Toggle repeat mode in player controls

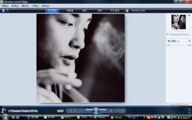point(75,111)
